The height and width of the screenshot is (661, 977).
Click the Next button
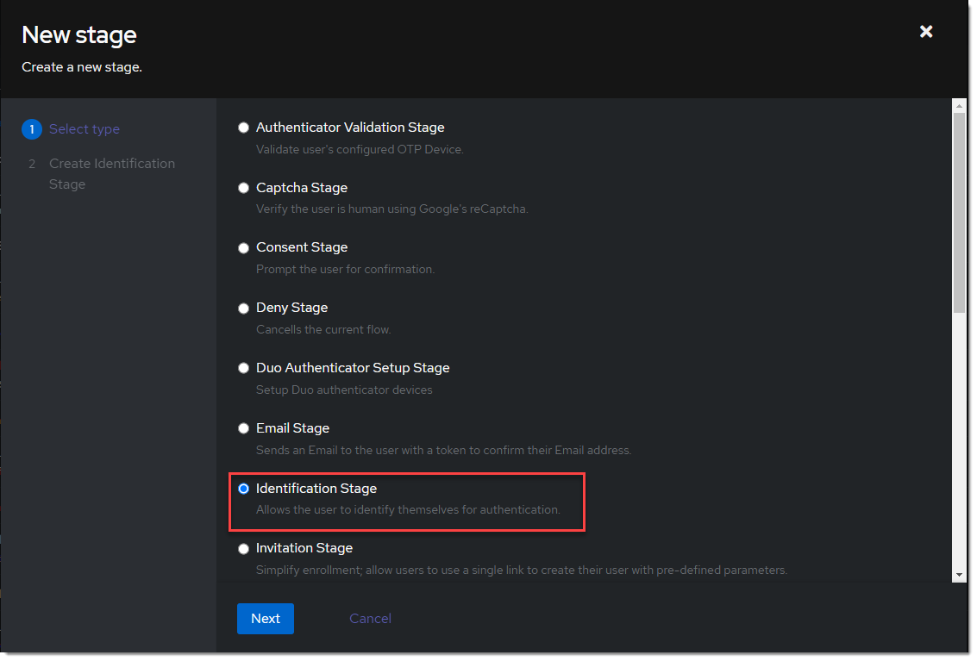coord(265,618)
